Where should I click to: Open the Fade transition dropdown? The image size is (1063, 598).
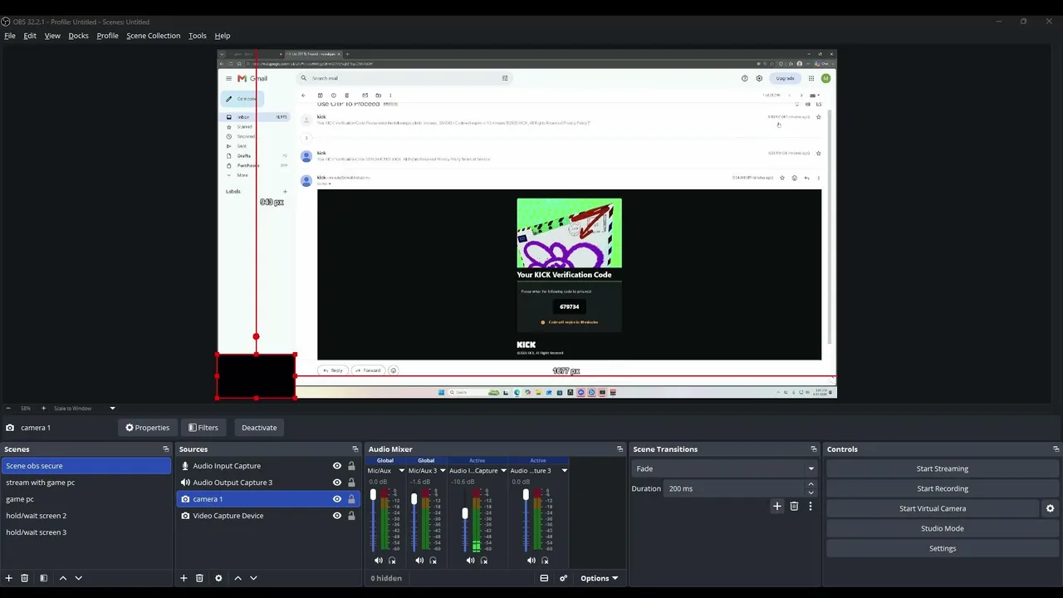tap(724, 468)
